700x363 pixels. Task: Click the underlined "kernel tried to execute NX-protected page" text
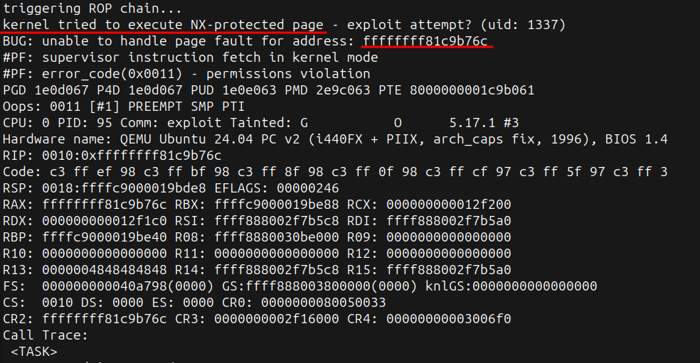click(164, 25)
